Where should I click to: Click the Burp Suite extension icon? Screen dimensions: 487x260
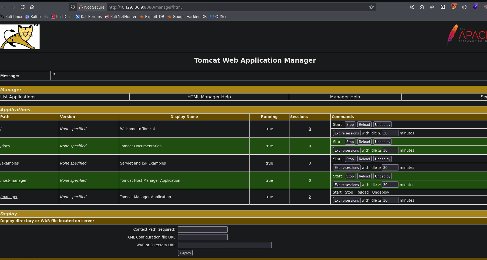coord(454,7)
